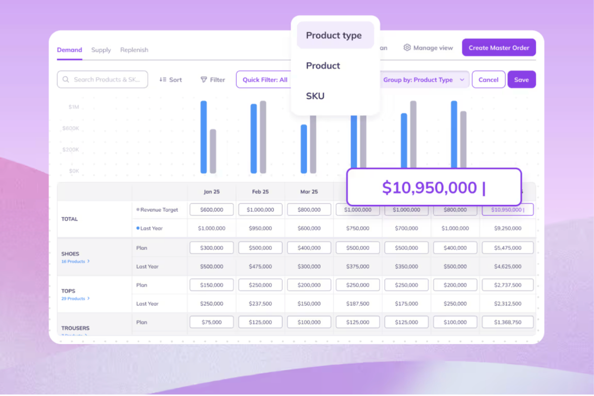
Task: Click the Filter funnel icon
Action: pos(204,79)
